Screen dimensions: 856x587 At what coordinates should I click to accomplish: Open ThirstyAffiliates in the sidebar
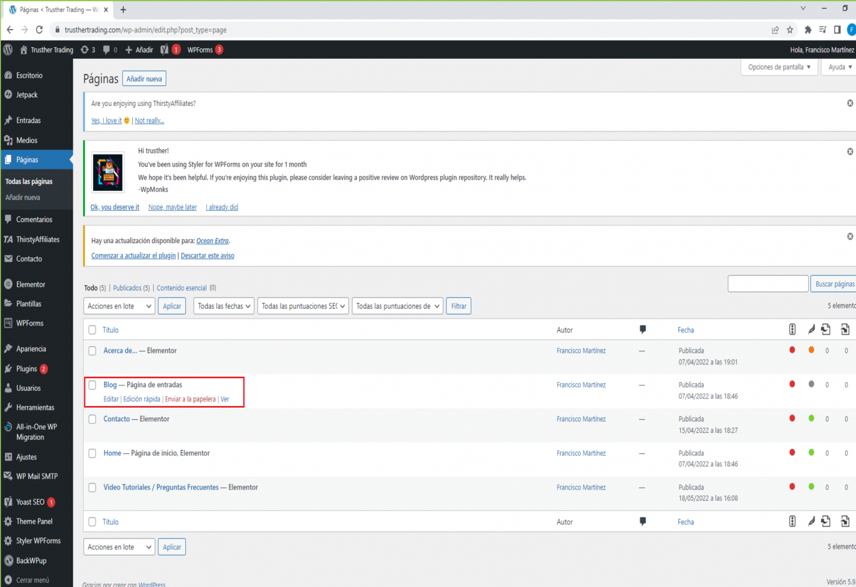point(36,239)
